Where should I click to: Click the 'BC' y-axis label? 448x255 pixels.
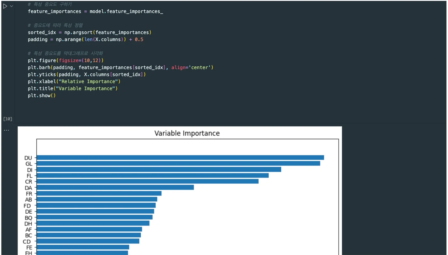pos(29,236)
